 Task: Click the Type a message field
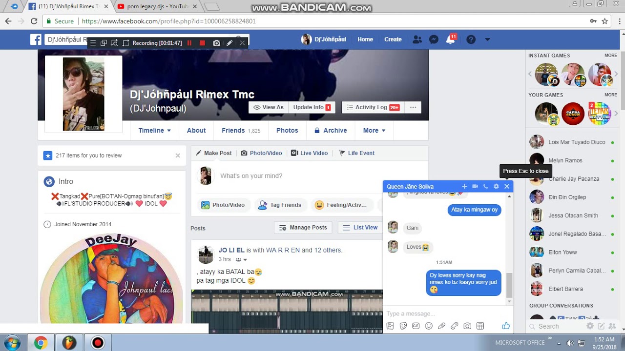tap(447, 313)
